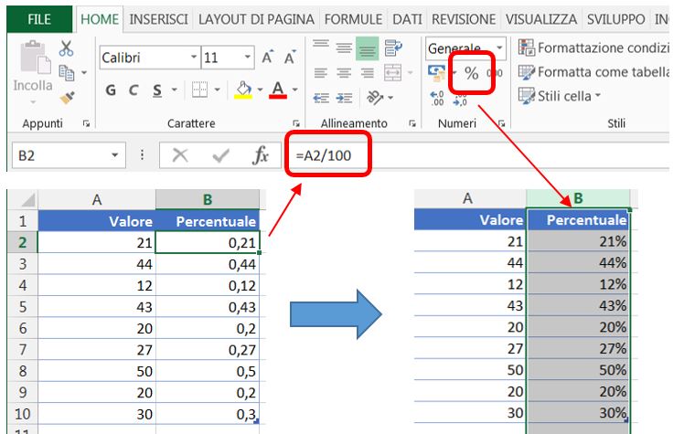Expand font color dropdown arrow
The width and height of the screenshot is (684, 434).
(x=294, y=90)
